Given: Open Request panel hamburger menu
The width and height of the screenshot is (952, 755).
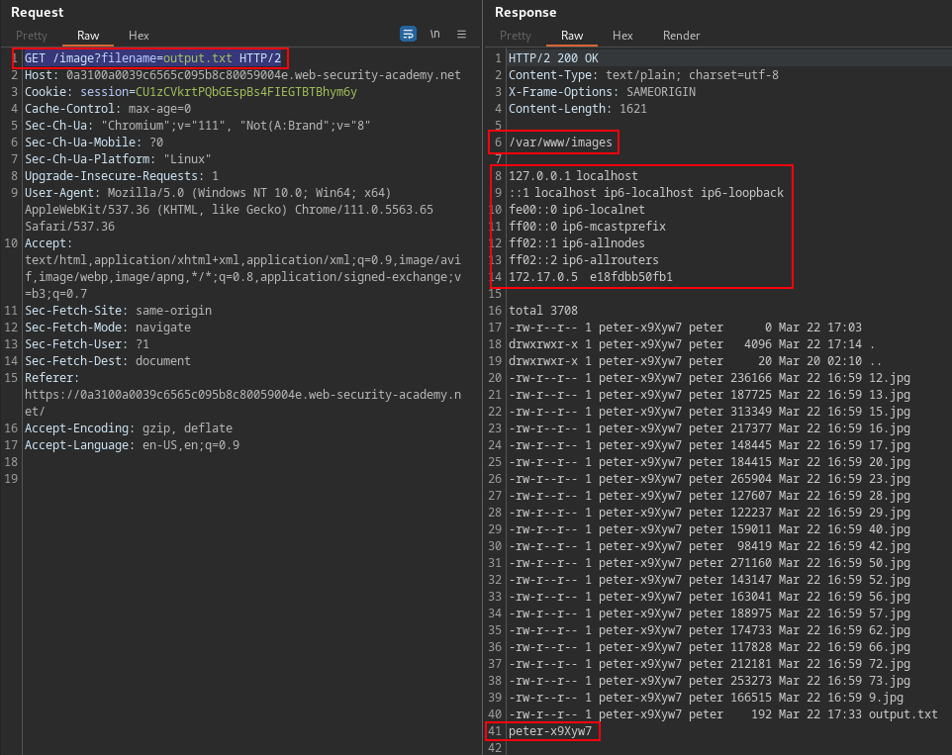Looking at the screenshot, I should (x=461, y=34).
